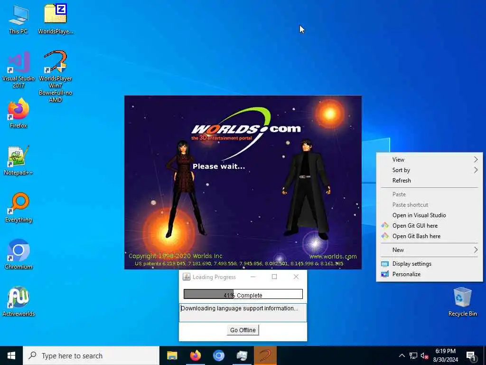The image size is (486, 365).
Task: Open the notification center icon
Action: [471, 356]
